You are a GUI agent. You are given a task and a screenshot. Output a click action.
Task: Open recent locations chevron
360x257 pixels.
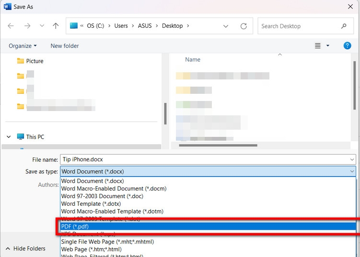pos(42,26)
